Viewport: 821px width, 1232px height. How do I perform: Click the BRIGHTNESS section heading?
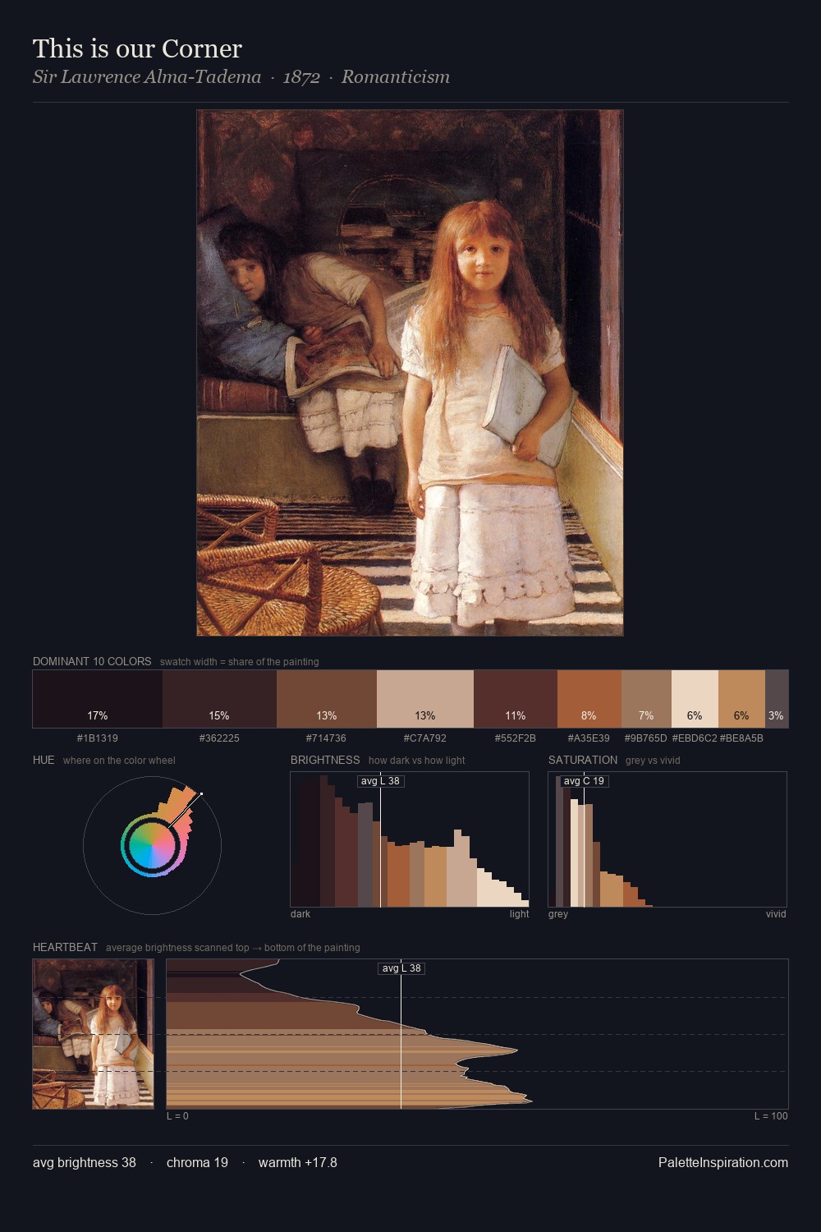point(325,760)
